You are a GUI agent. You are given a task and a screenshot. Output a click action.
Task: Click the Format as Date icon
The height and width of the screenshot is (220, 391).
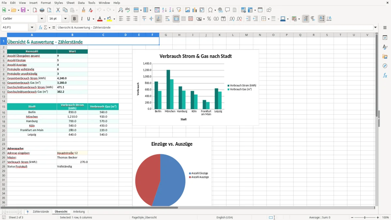tap(224, 19)
